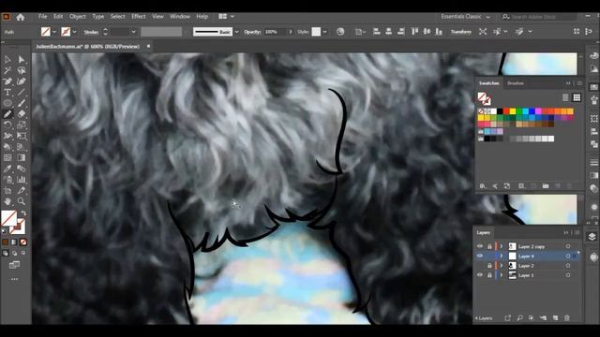This screenshot has height=337, width=600.
Task: Select the Free Transform tool
Action: 22,136
